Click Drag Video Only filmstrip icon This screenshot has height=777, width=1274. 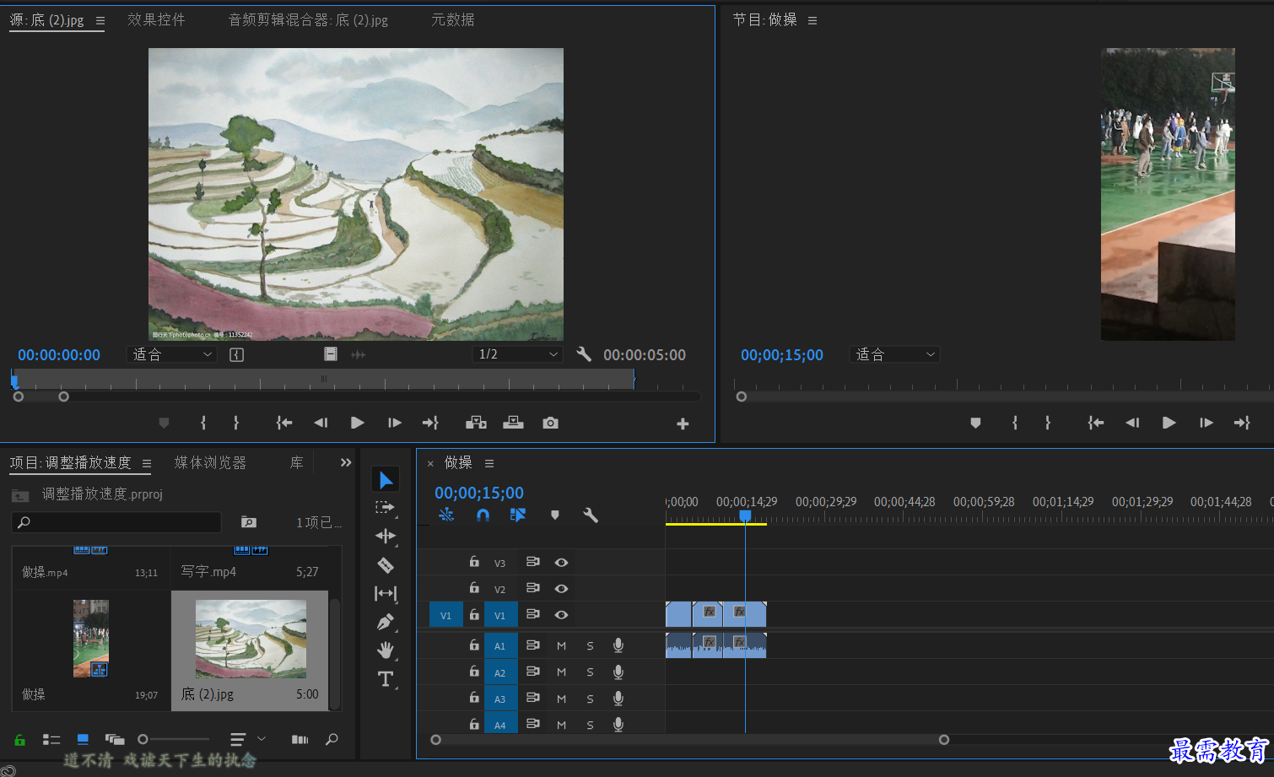331,354
